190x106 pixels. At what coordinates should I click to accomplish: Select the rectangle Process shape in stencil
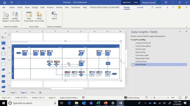pos(3,43)
